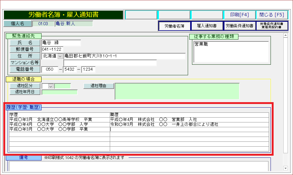Open 労働条件通知書兼雇用契約書 tab
The image size is (293, 175).
pyautogui.click(x=271, y=26)
